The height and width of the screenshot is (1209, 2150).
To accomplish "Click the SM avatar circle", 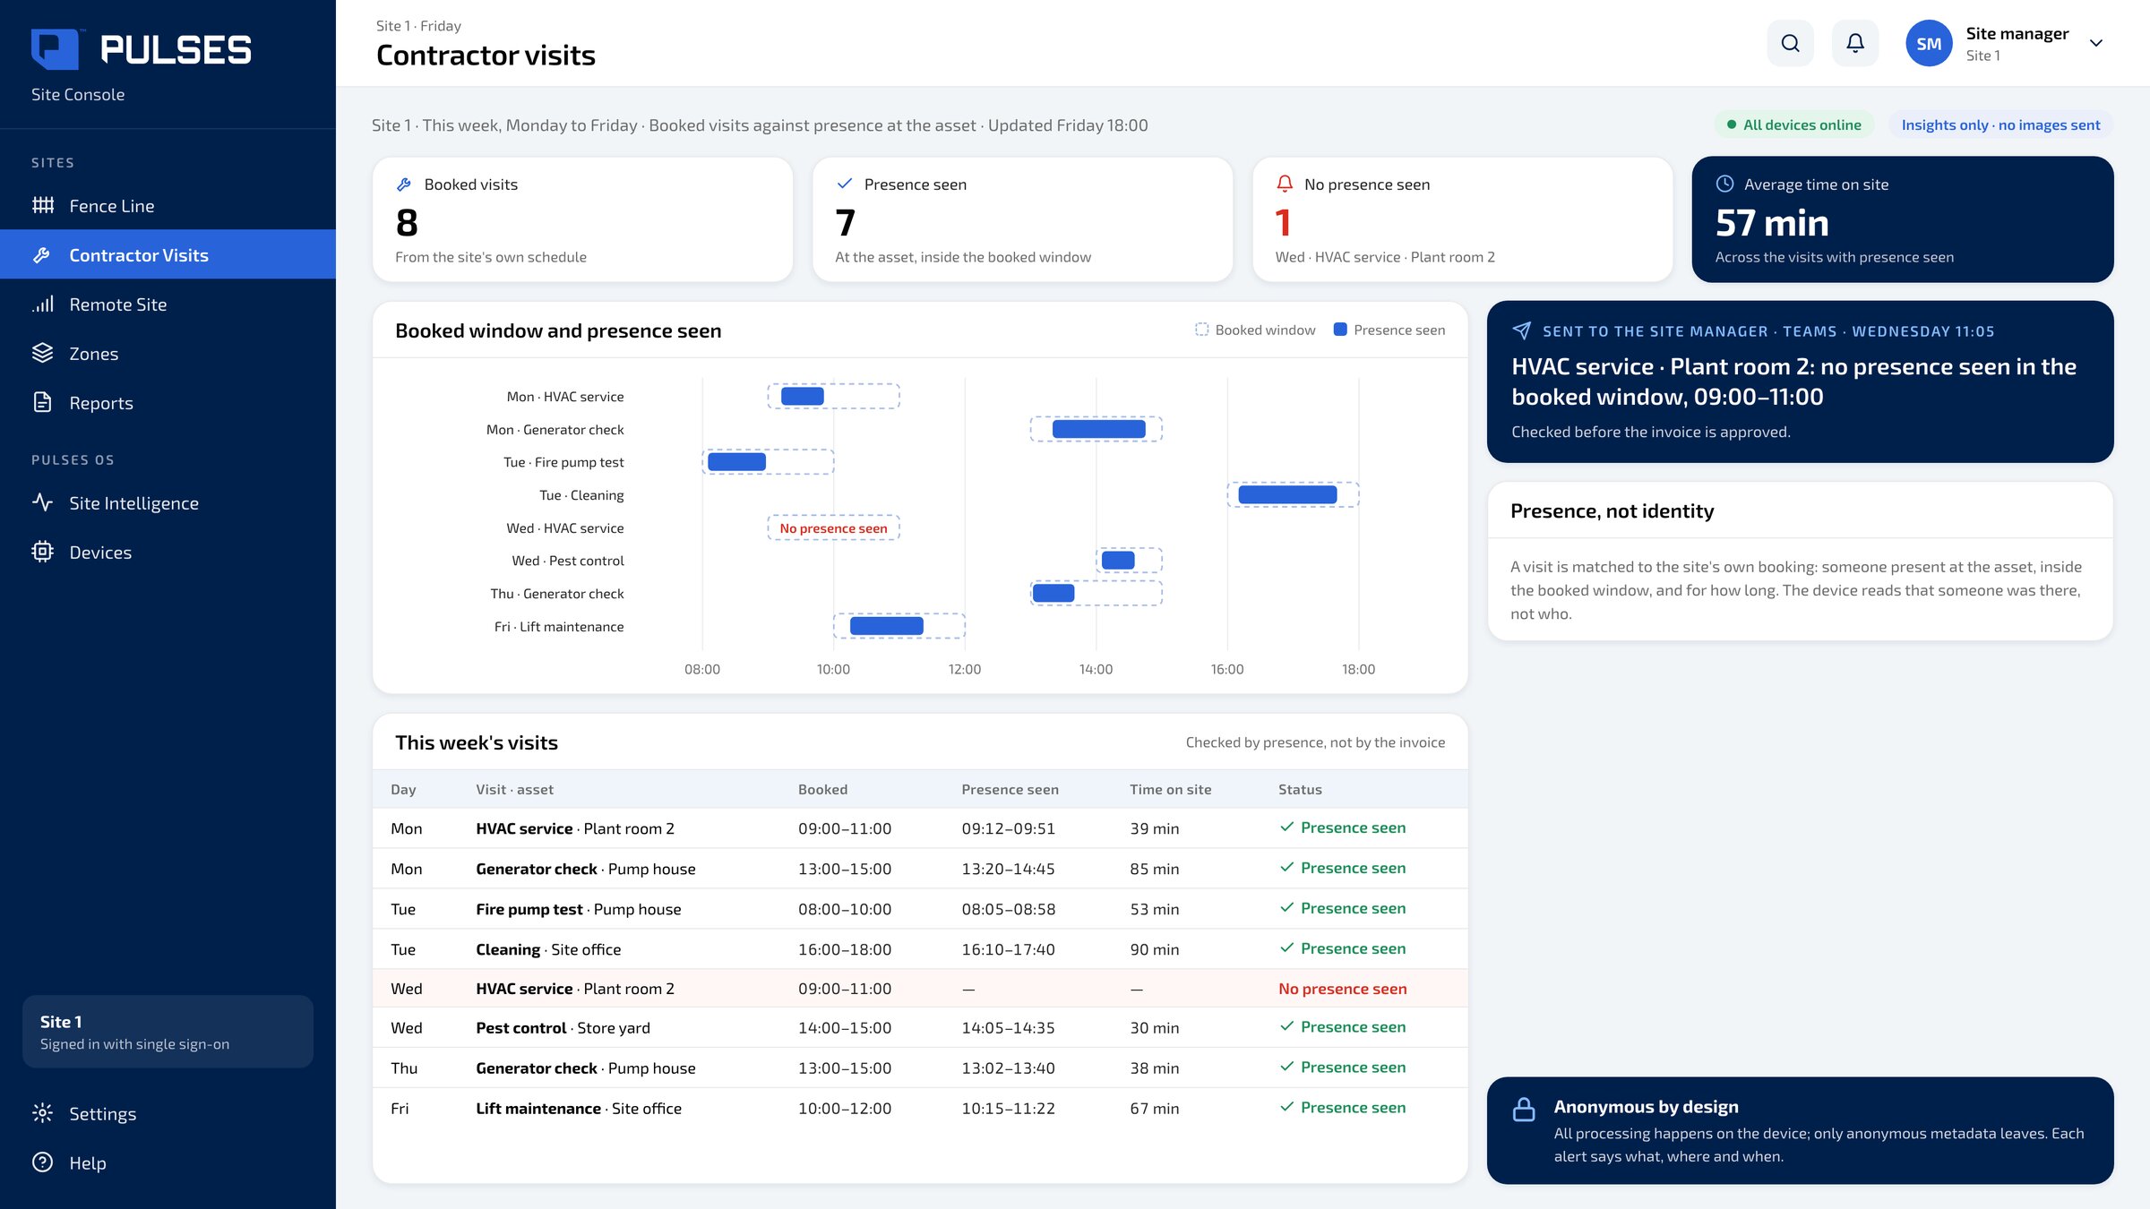I will (x=1929, y=43).
